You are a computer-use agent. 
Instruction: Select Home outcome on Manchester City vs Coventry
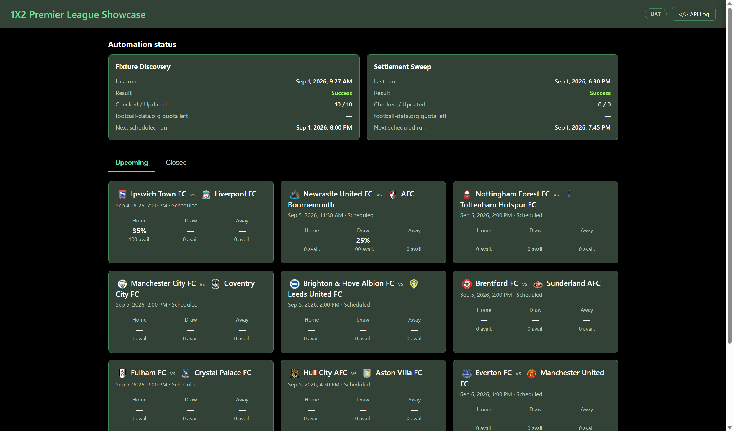(x=140, y=329)
